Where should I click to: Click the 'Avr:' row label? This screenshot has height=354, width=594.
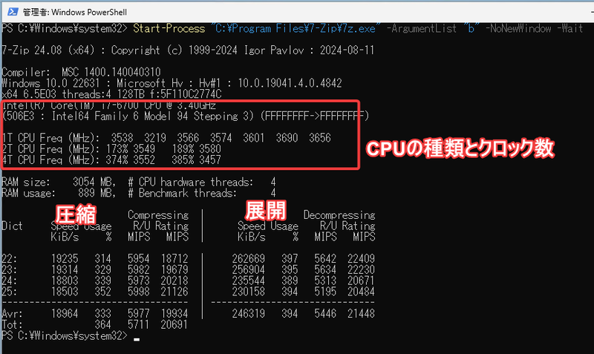coord(12,314)
